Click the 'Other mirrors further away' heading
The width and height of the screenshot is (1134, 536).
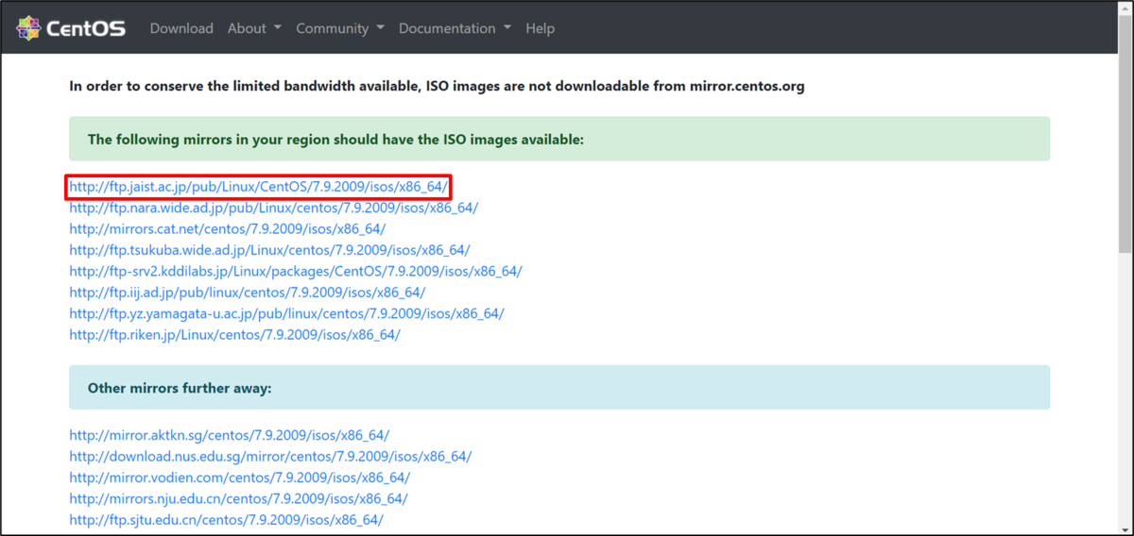[x=180, y=388]
